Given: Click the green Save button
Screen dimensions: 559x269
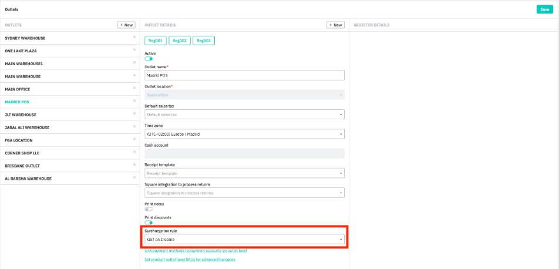Looking at the screenshot, I should point(544,9).
